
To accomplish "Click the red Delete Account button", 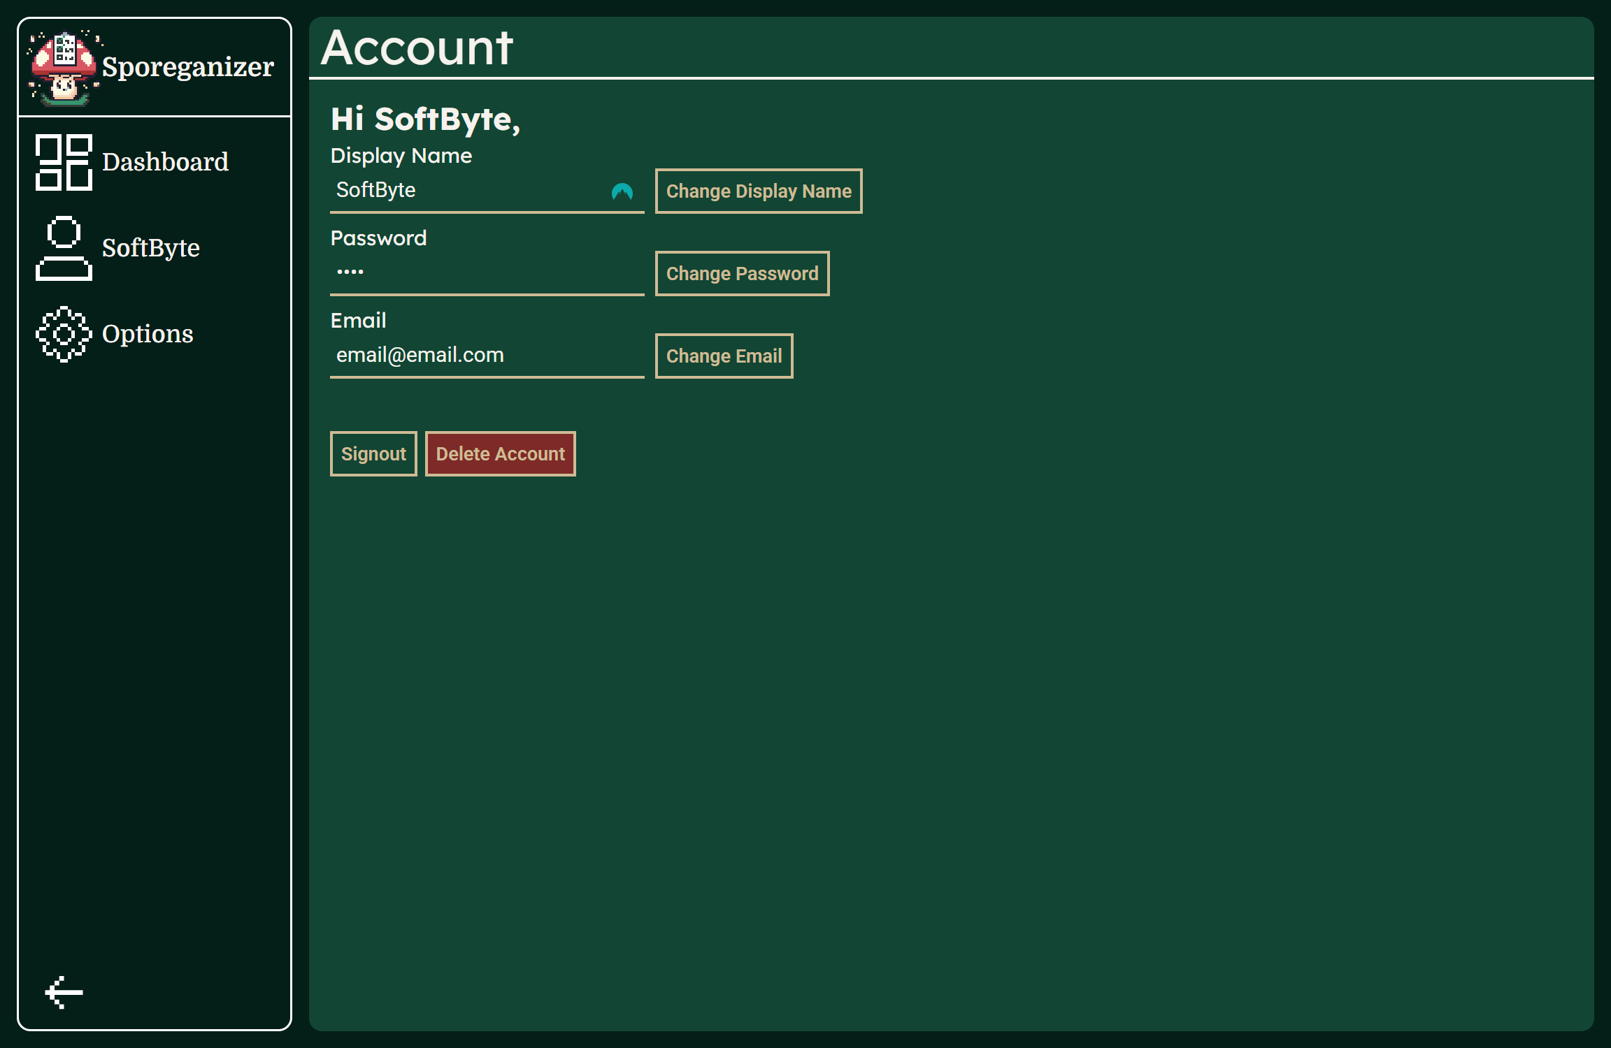I will (x=500, y=454).
